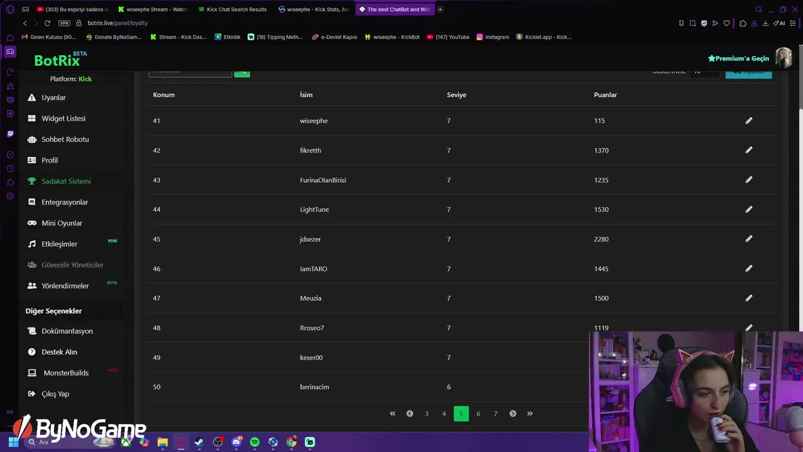Open browser downloads icon
The height and width of the screenshot is (452, 803).
765,23
